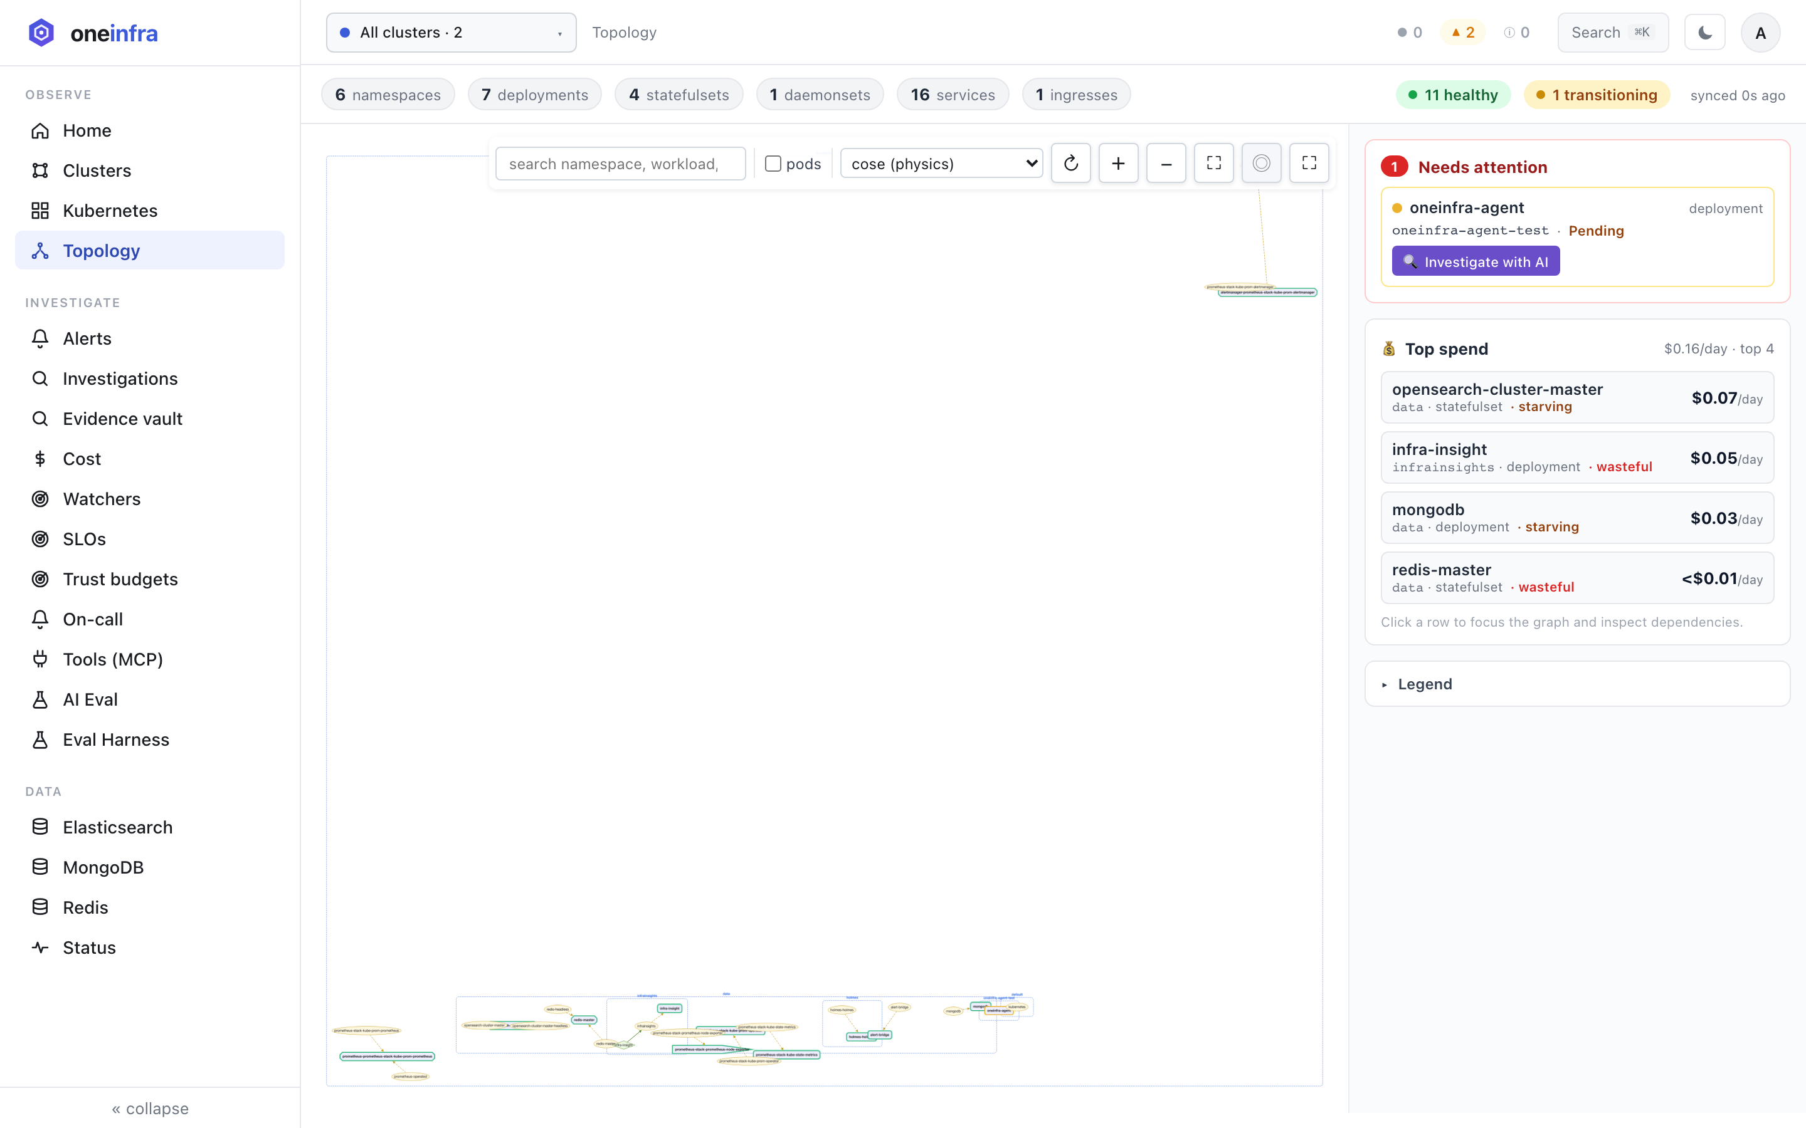Click the prometheus-stack-kube-prom-prometheus green node
The width and height of the screenshot is (1806, 1128).
pyautogui.click(x=386, y=1057)
